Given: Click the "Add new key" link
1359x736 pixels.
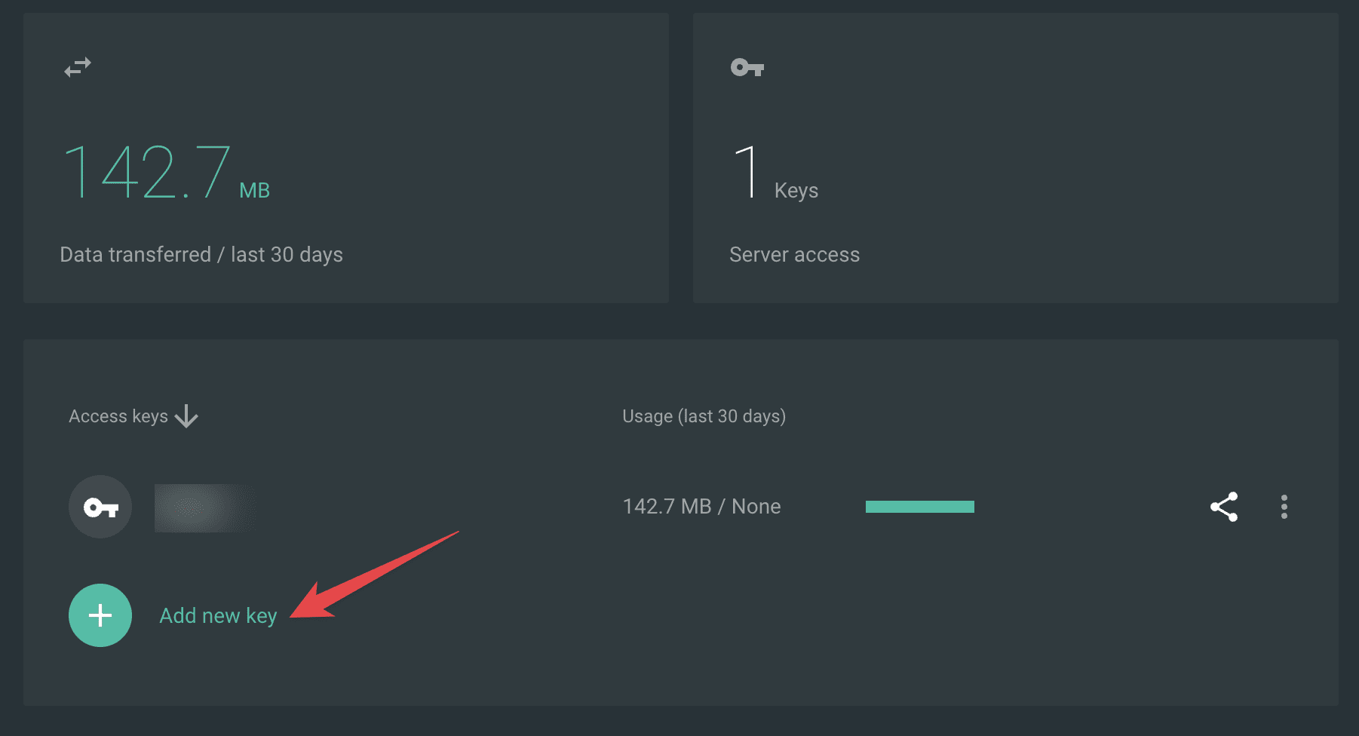Looking at the screenshot, I should click(218, 615).
